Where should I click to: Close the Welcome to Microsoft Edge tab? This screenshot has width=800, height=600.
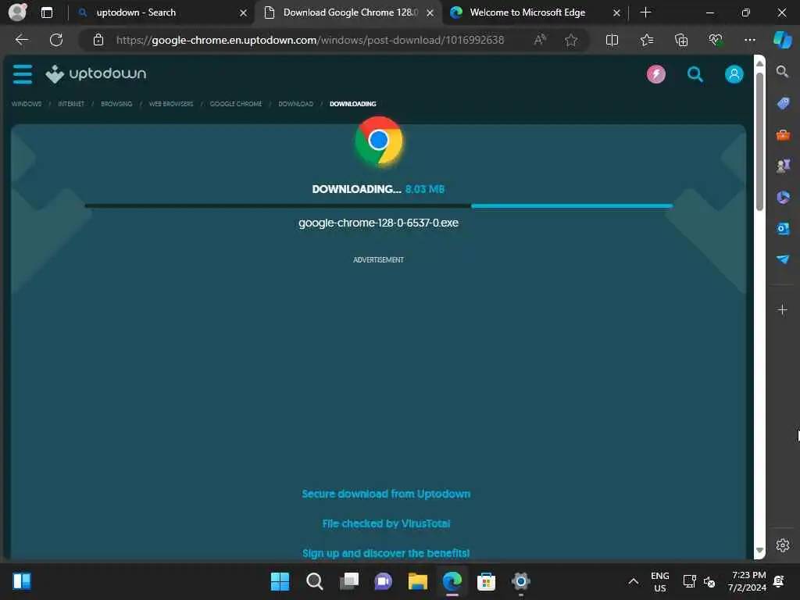616,12
